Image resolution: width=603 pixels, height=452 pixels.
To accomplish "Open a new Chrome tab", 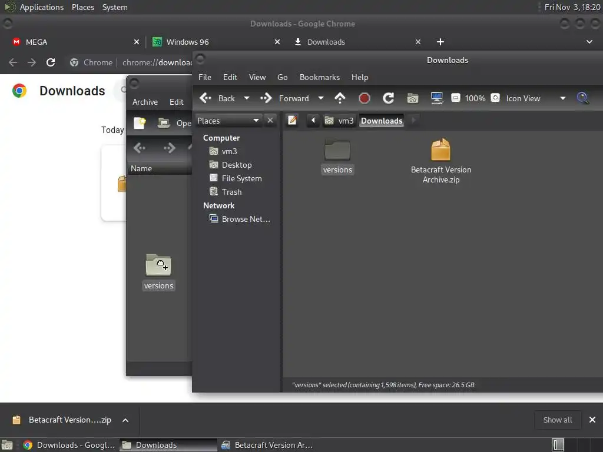I will coord(440,42).
